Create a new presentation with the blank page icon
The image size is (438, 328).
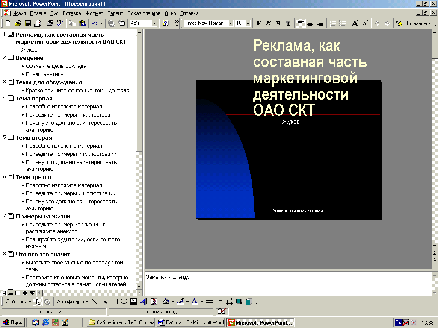click(x=8, y=23)
